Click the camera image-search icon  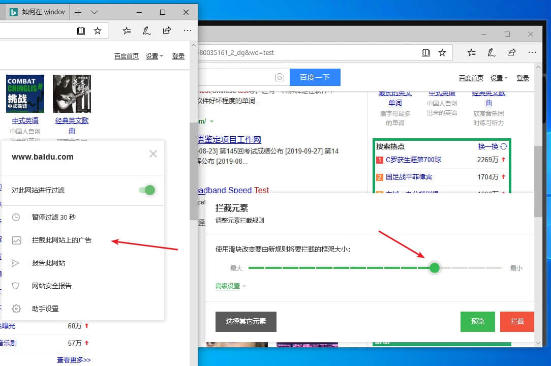pyautogui.click(x=280, y=77)
